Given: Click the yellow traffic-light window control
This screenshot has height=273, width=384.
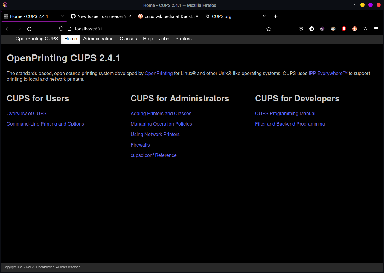Looking at the screenshot, I should [362, 5].
